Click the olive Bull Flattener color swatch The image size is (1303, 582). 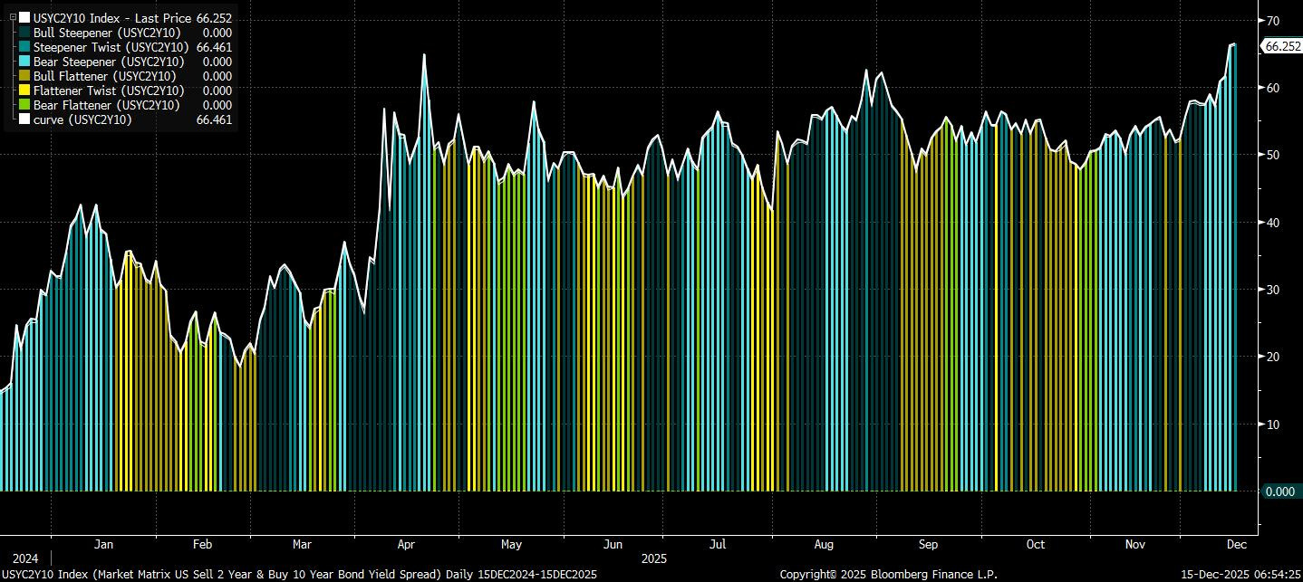pyautogui.click(x=24, y=76)
